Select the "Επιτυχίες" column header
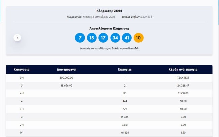219x137 pixels. pos(125,70)
